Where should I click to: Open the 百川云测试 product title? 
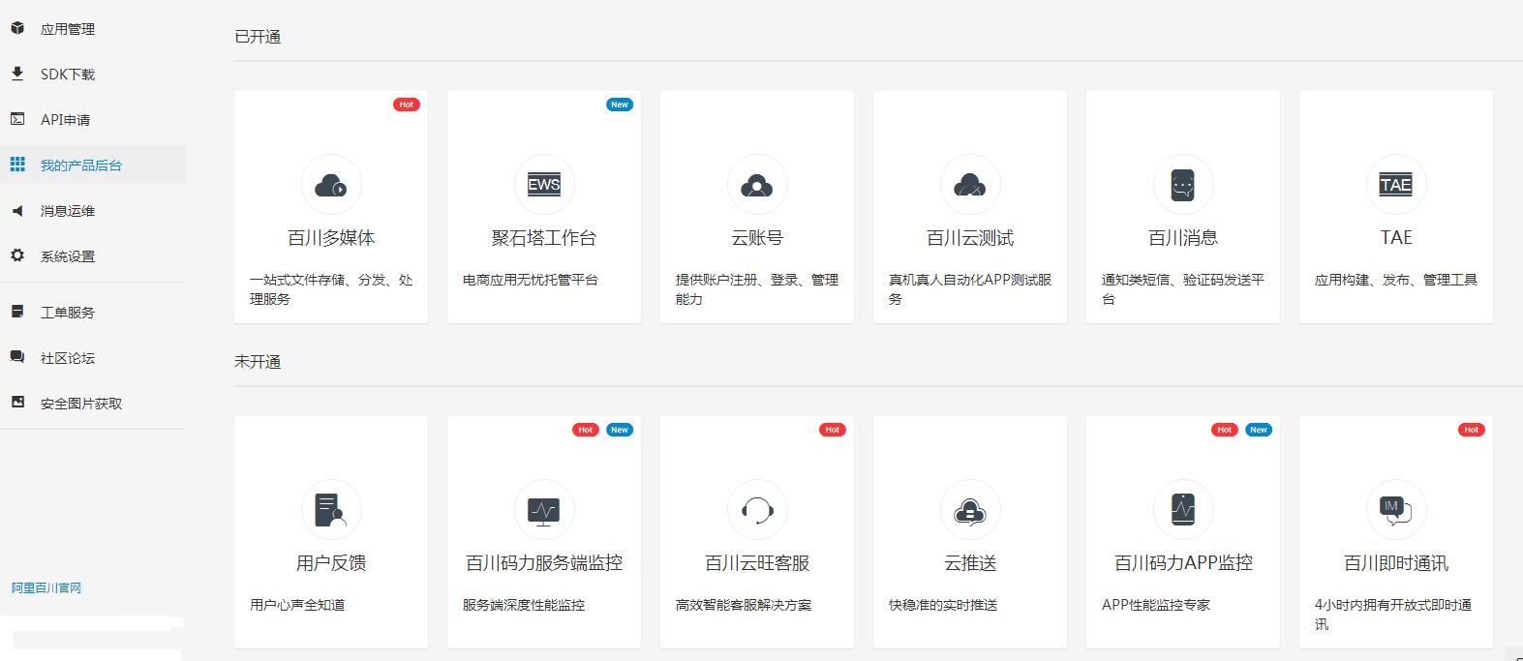pos(970,238)
